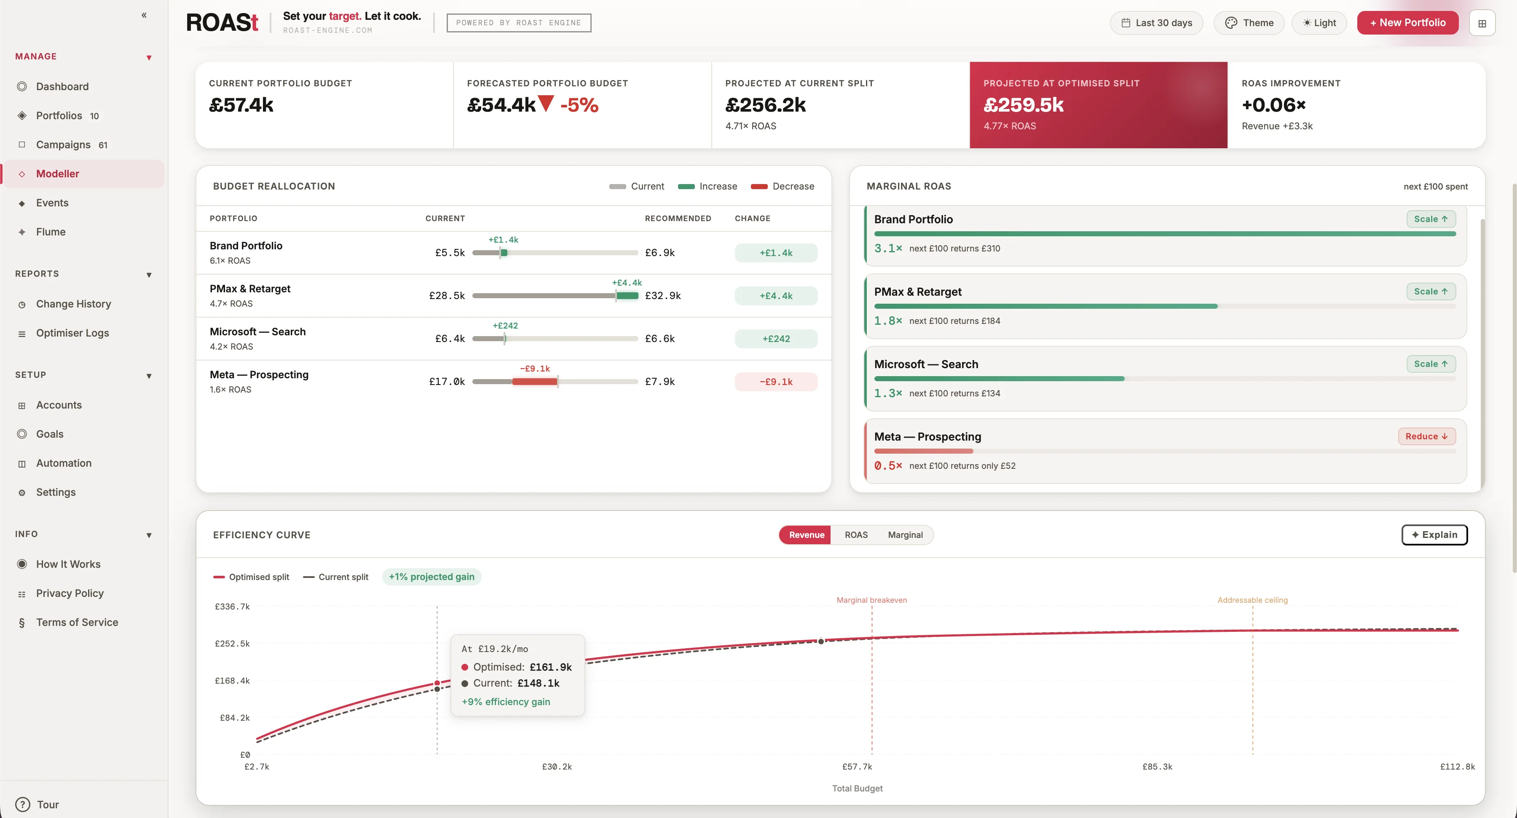This screenshot has width=1517, height=818.
Task: Click Explain on the Efficiency Curve
Action: [x=1434, y=535]
